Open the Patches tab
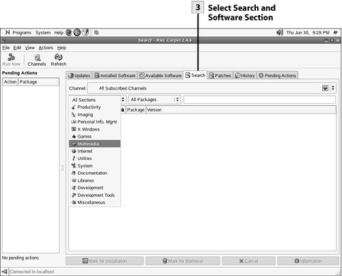The image size is (342, 276). 220,75
